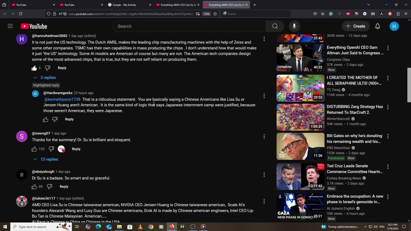411x231 pixels.
Task: Reply to @ebeyslough comment
Action: pos(64,187)
